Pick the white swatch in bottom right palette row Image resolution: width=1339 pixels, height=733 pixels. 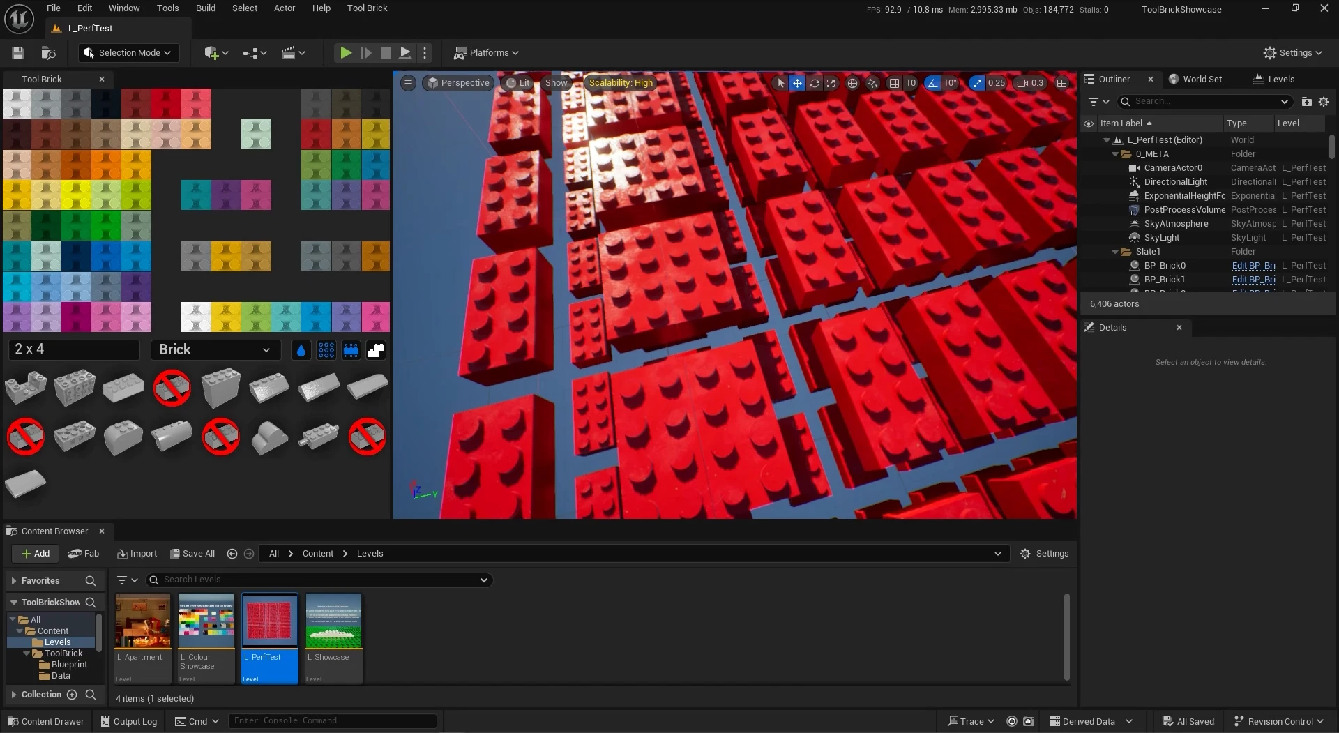[x=196, y=317]
